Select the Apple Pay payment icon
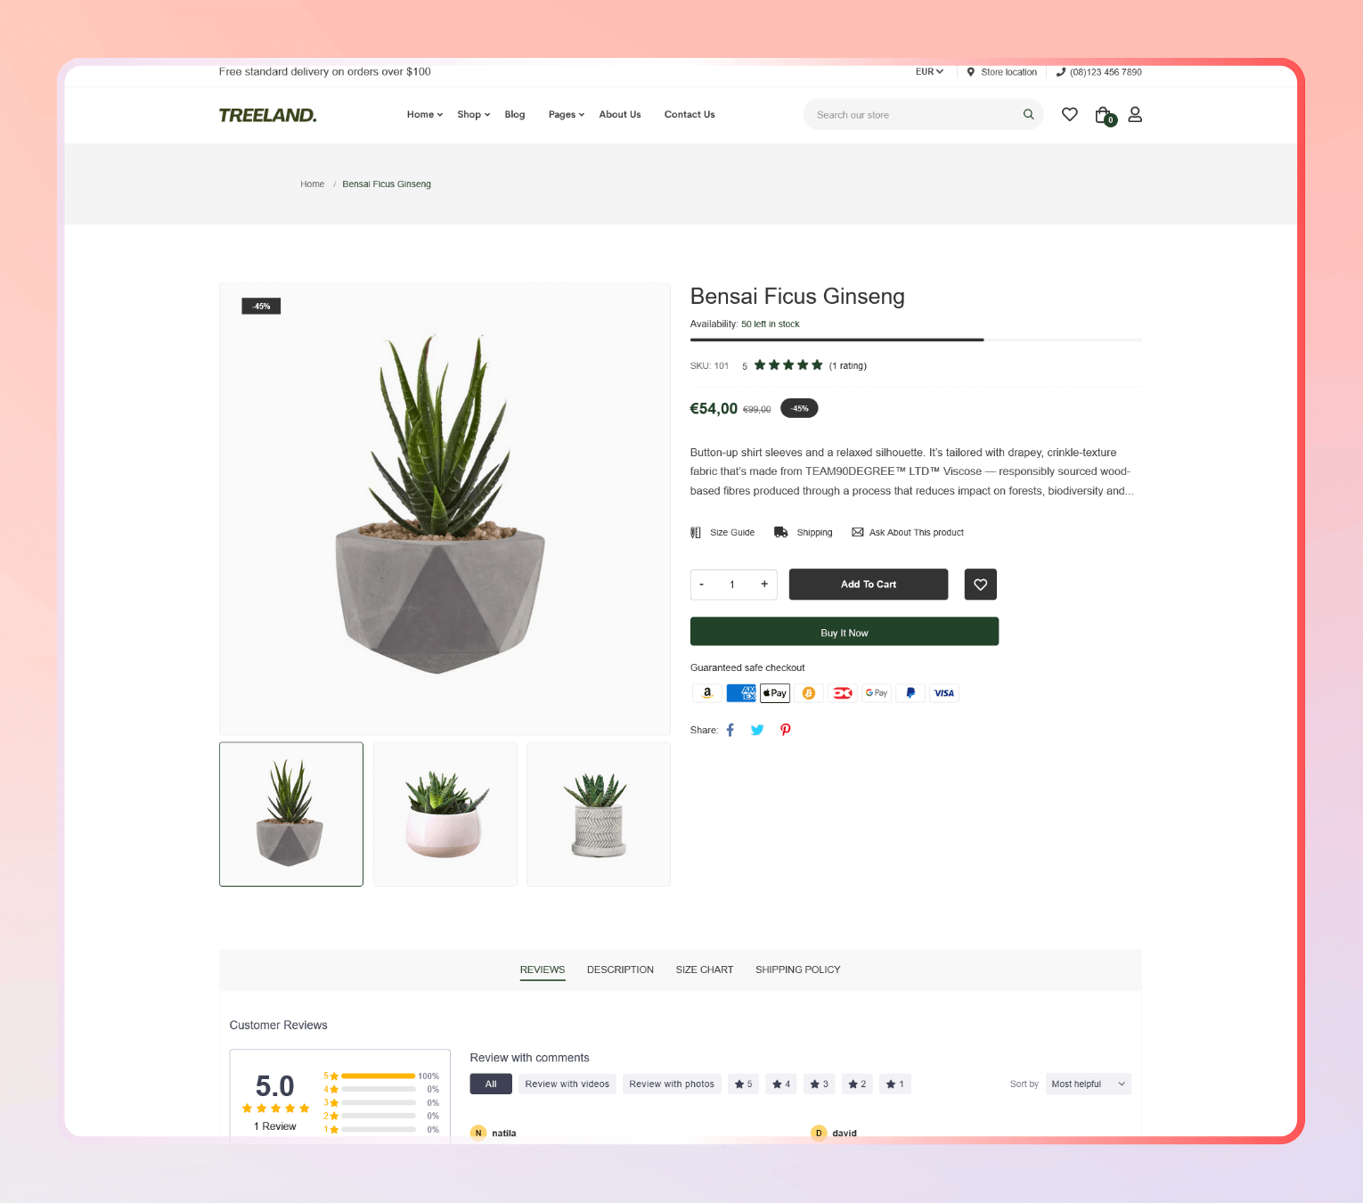Image resolution: width=1363 pixels, height=1203 pixels. tap(775, 693)
